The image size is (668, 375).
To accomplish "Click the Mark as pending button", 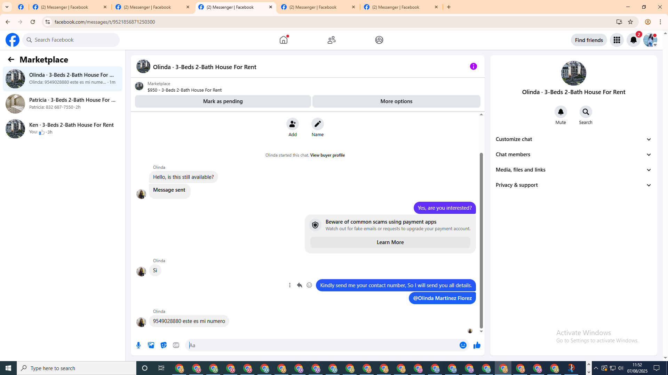I will coord(223,101).
